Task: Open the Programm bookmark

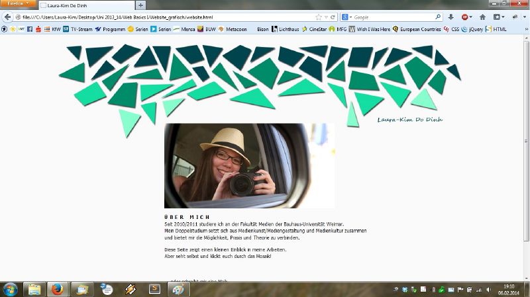Action: [x=110, y=29]
